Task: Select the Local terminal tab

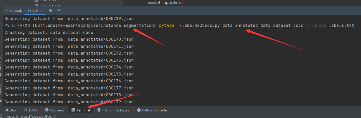Action: [x=33, y=10]
